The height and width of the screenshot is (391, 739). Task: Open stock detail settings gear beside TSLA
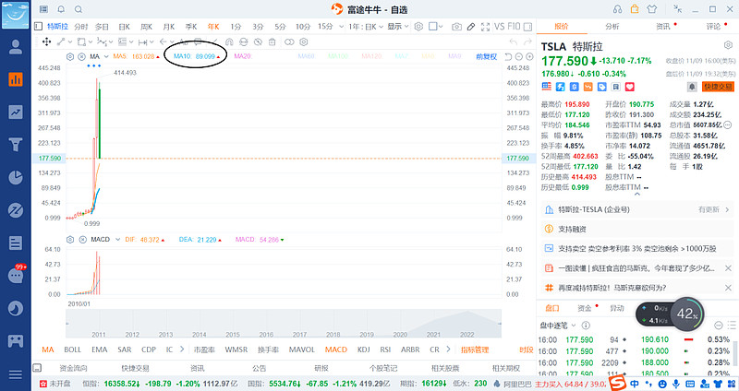[x=728, y=45]
